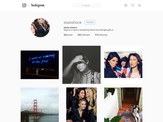Focus the Search input field
Viewport: 163px width, 122px height.
tap(87, 5)
